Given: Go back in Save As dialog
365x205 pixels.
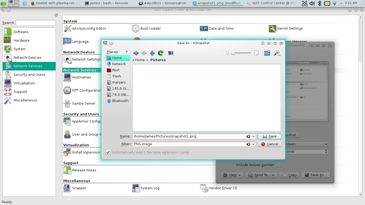Looking at the screenshot, I should click(136, 53).
